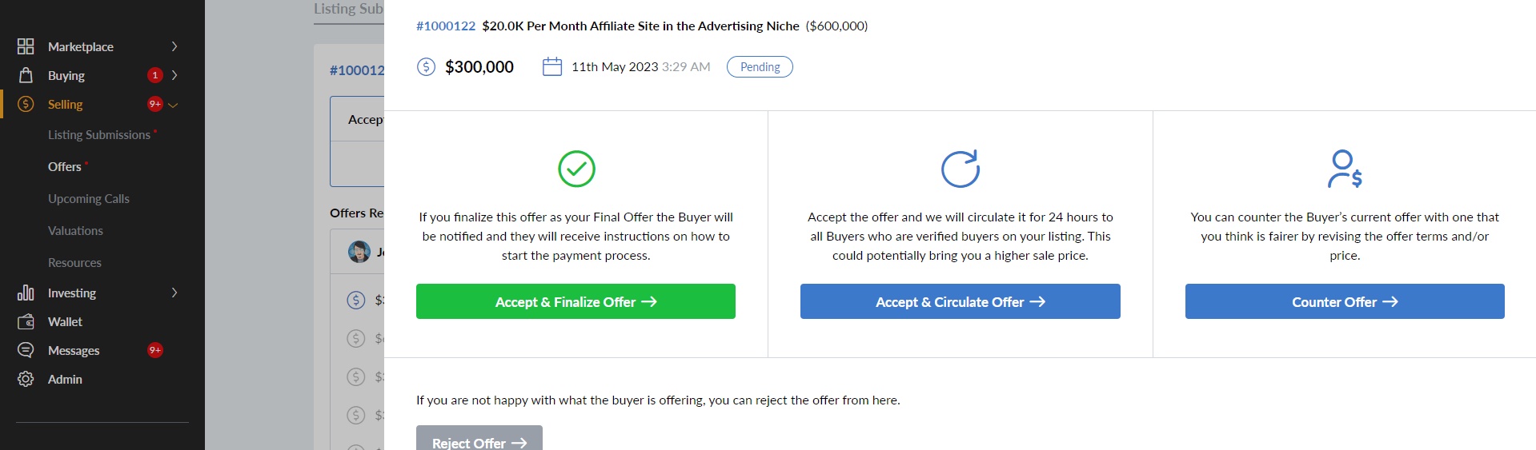Expand the Marketplace menu chevron

tap(174, 46)
